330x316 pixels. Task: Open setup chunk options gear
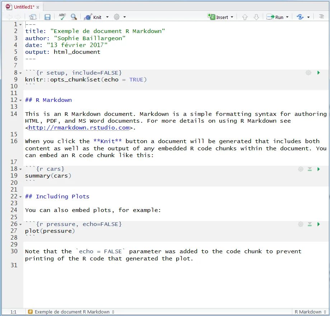click(308, 73)
